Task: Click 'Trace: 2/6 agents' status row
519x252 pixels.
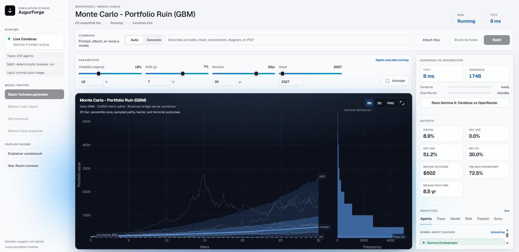Action: 35,56
